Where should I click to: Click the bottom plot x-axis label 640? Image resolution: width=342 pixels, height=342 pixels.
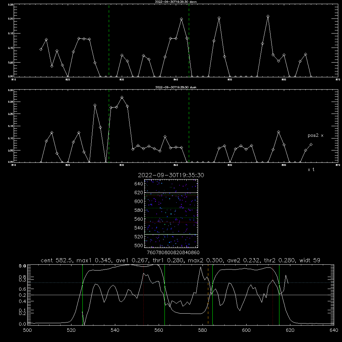pyautogui.click(x=334, y=330)
